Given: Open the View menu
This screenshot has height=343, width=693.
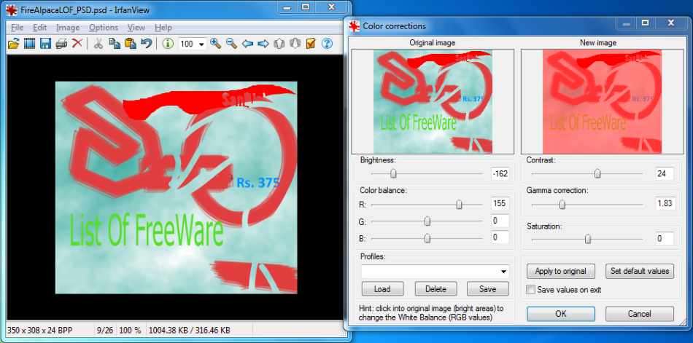Looking at the screenshot, I should coord(136,28).
